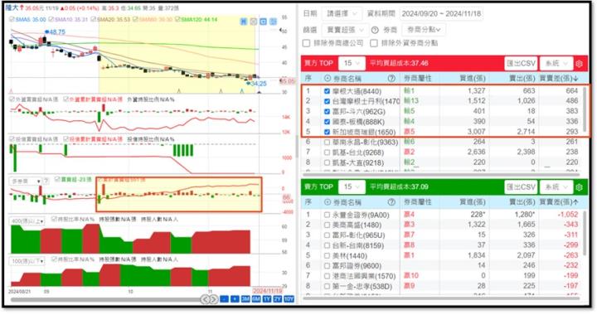Click 資料期間 date range field

click(442, 14)
